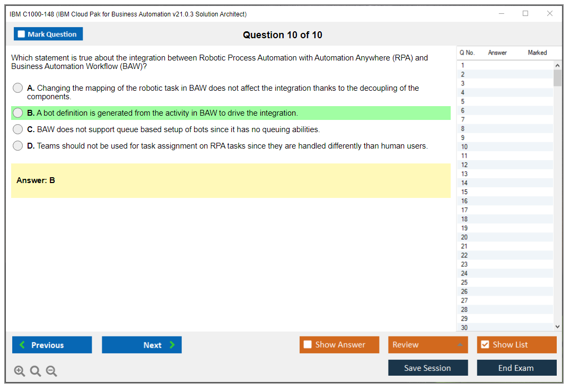Select answer C radio option
Image resolution: width=570 pixels, height=390 pixels.
[18, 129]
